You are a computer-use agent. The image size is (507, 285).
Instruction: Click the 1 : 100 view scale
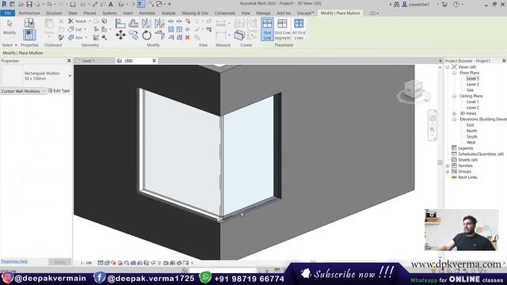tap(86, 263)
